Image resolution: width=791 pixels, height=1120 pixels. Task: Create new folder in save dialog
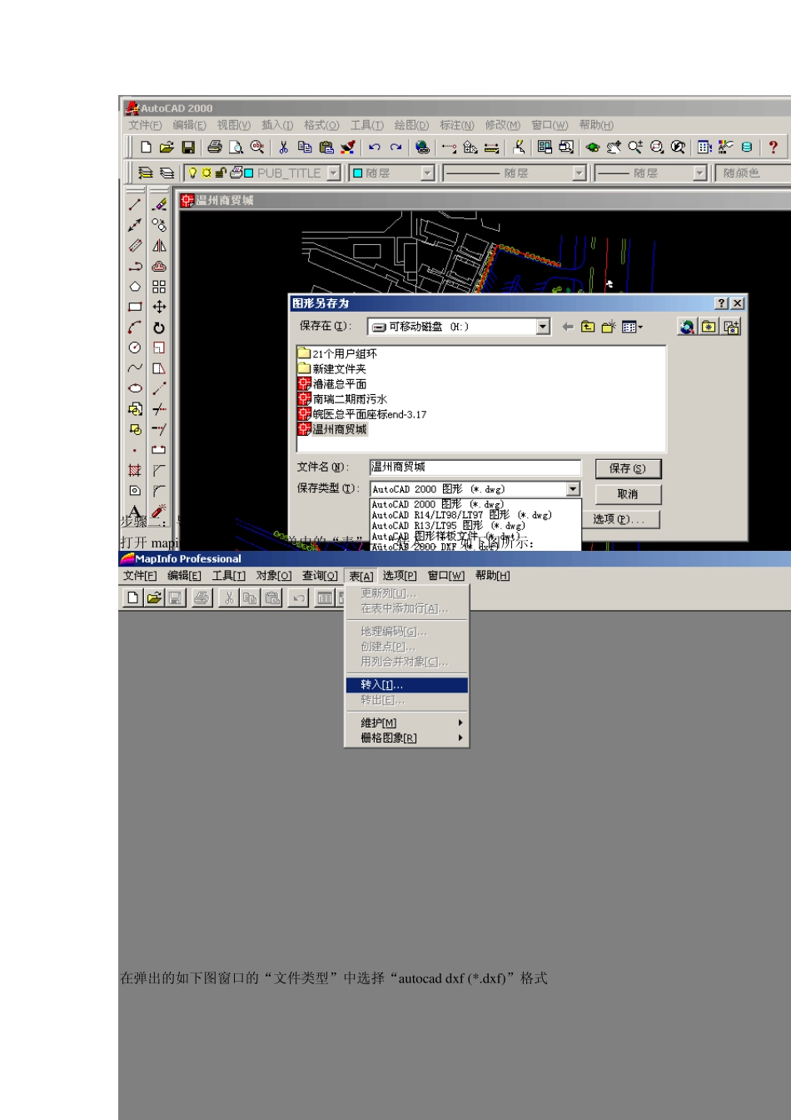coord(609,327)
